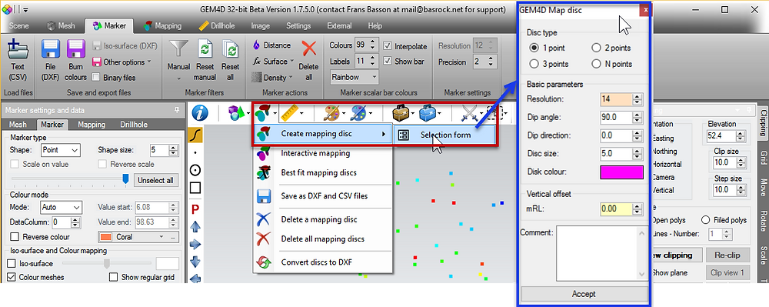Click the blue right arrow icon
Viewport: 769px width, 307px height.
pyautogui.click(x=195, y=244)
